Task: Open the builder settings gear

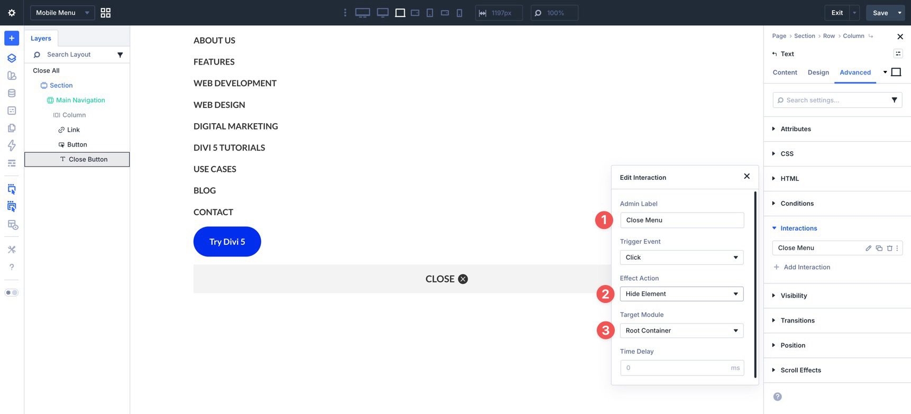Action: [x=12, y=13]
